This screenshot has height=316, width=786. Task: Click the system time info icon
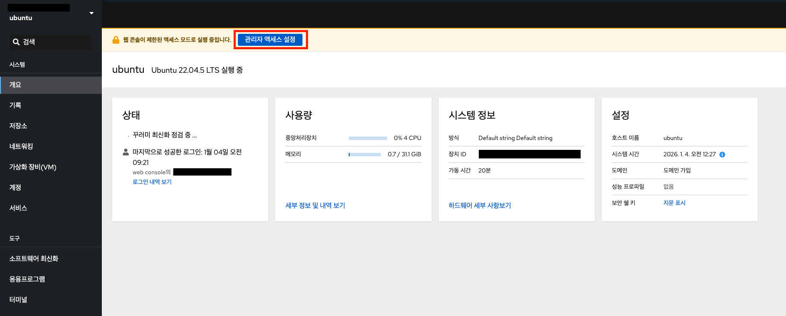pyautogui.click(x=722, y=155)
